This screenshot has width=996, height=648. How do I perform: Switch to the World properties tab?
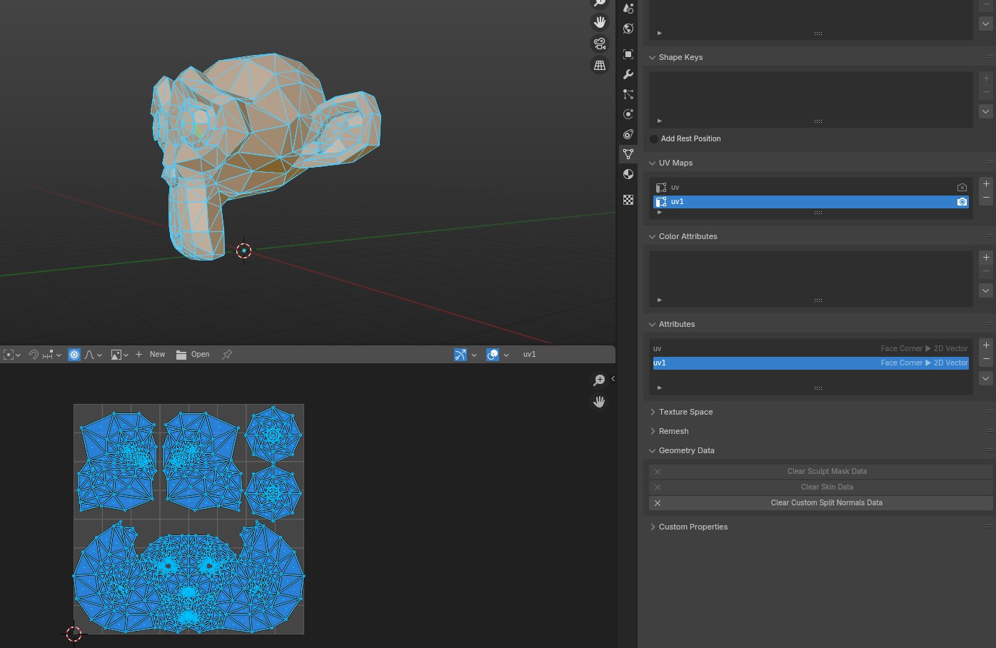pos(628,29)
